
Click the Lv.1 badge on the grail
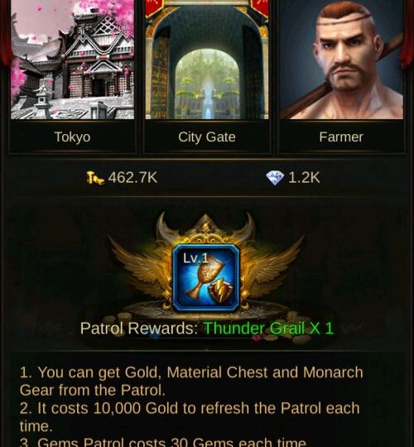pyautogui.click(x=196, y=258)
